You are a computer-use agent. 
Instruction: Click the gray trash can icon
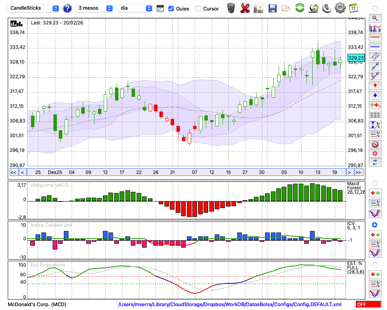231,8
